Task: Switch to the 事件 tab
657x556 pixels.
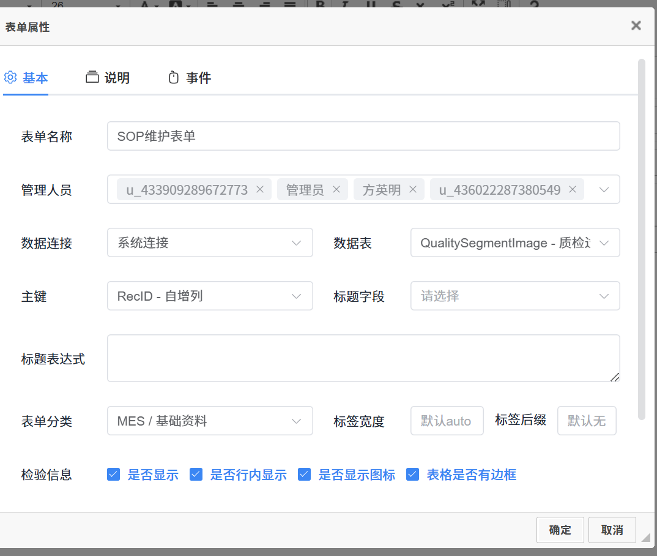Action: [x=190, y=78]
